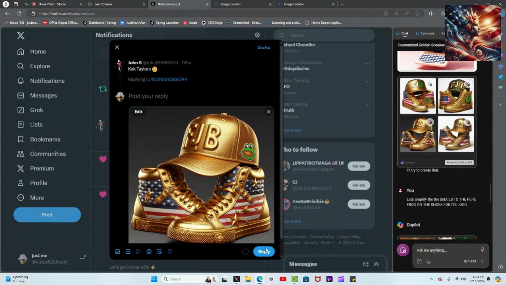
Task: Switch to the Live Streams tab
Action: pyautogui.click(x=115, y=4)
